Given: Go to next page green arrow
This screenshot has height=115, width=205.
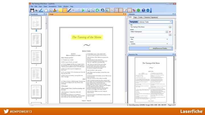Looking at the screenshot, I should [x=83, y=10].
